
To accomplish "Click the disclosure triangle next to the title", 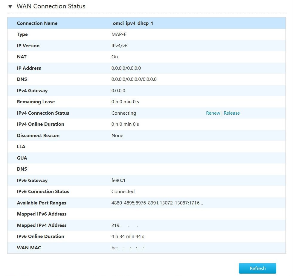I will click(x=10, y=6).
